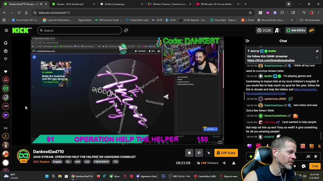Viewport: 323px width, 181px height.
Task: Collapse the chat panel arrow icon
Action: coord(247,41)
